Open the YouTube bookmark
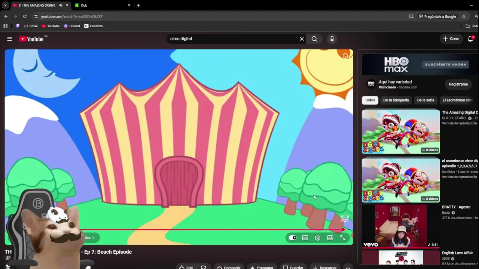Viewport: 479px width, 269px height. pyautogui.click(x=51, y=26)
